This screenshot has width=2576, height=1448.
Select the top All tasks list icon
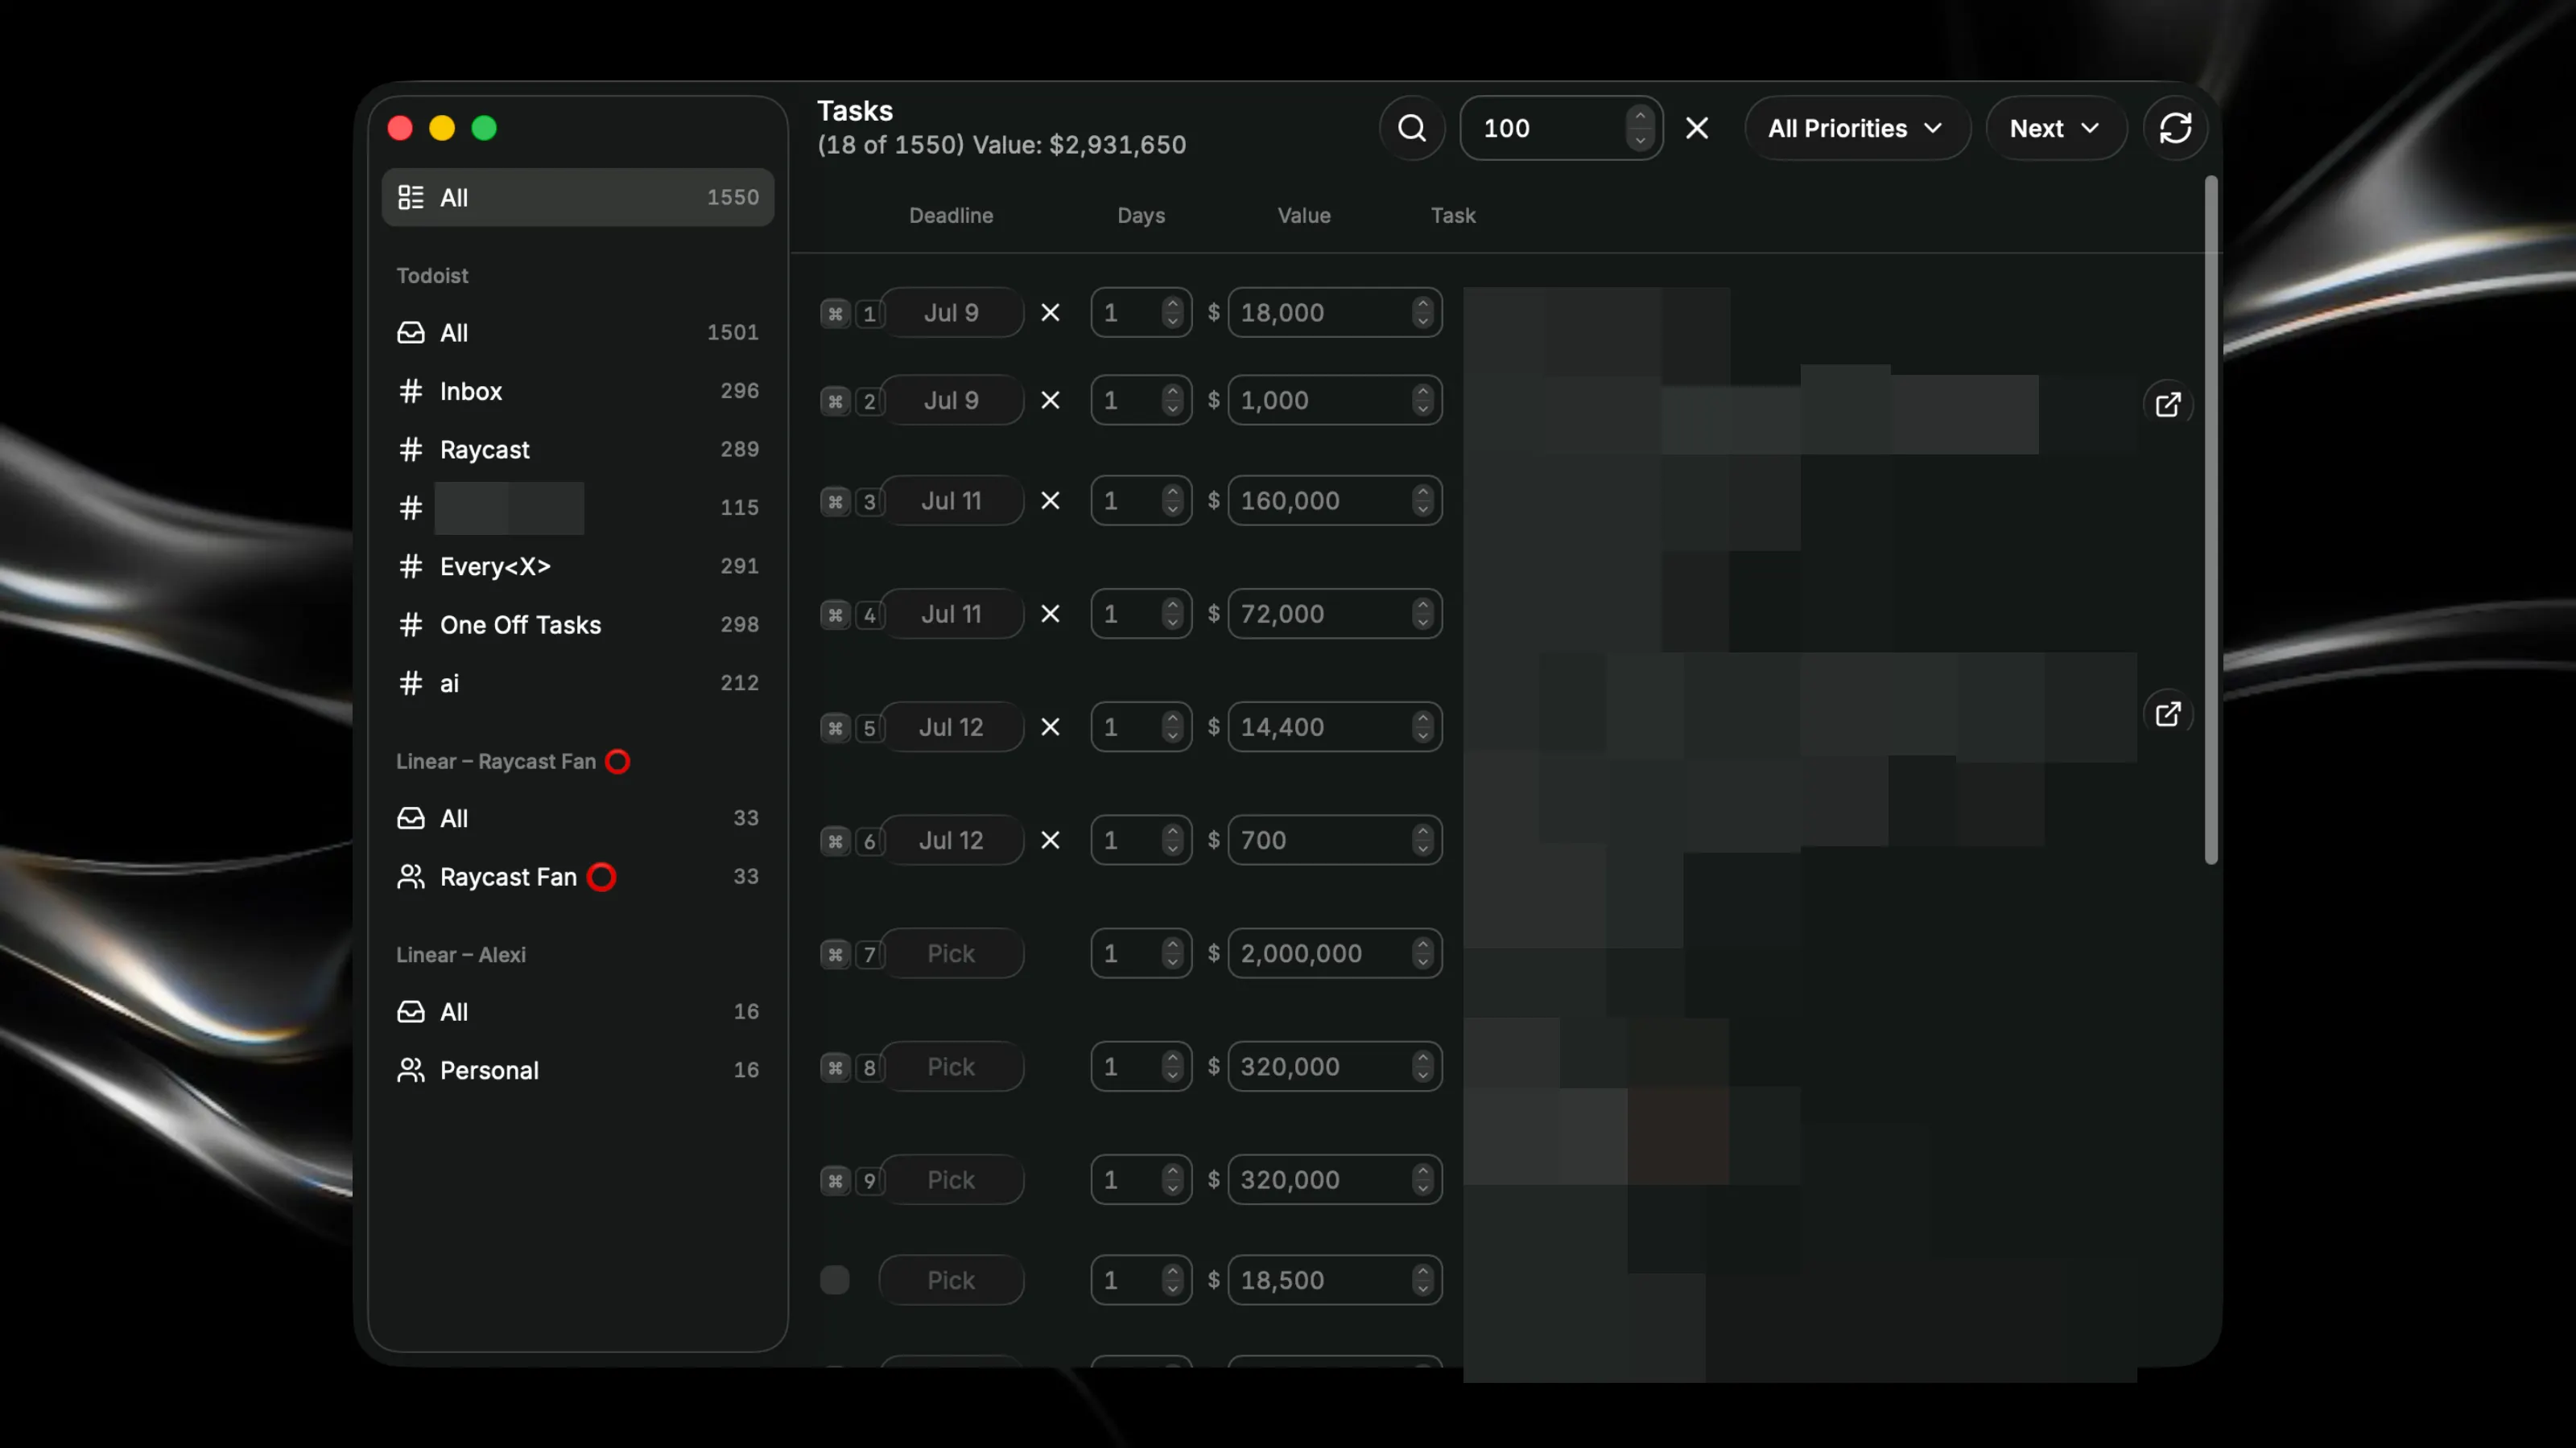click(411, 197)
